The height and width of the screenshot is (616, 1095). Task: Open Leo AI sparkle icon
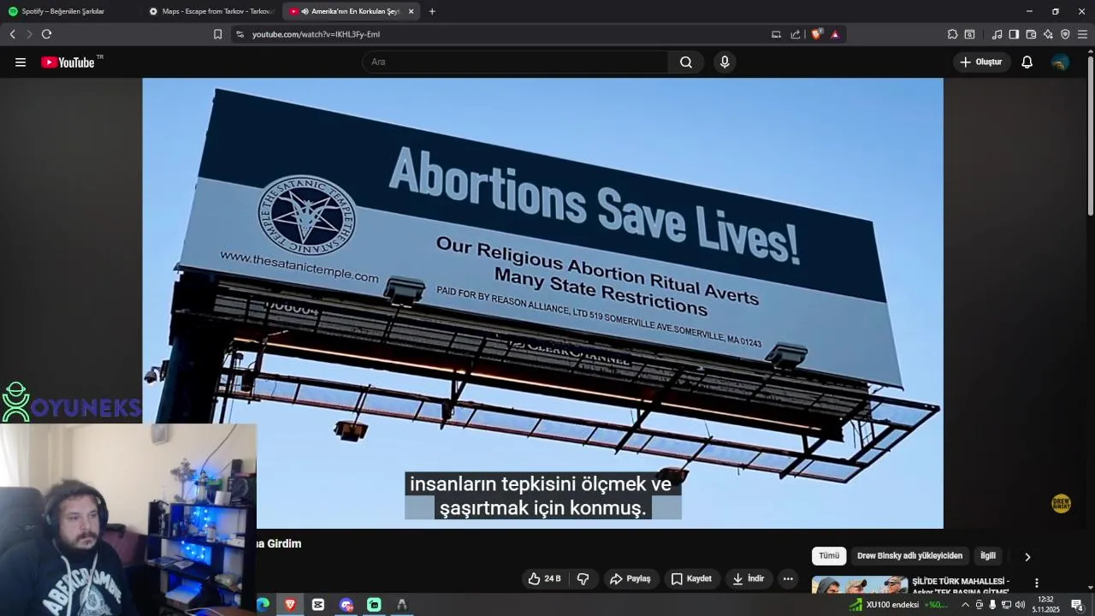click(1048, 34)
